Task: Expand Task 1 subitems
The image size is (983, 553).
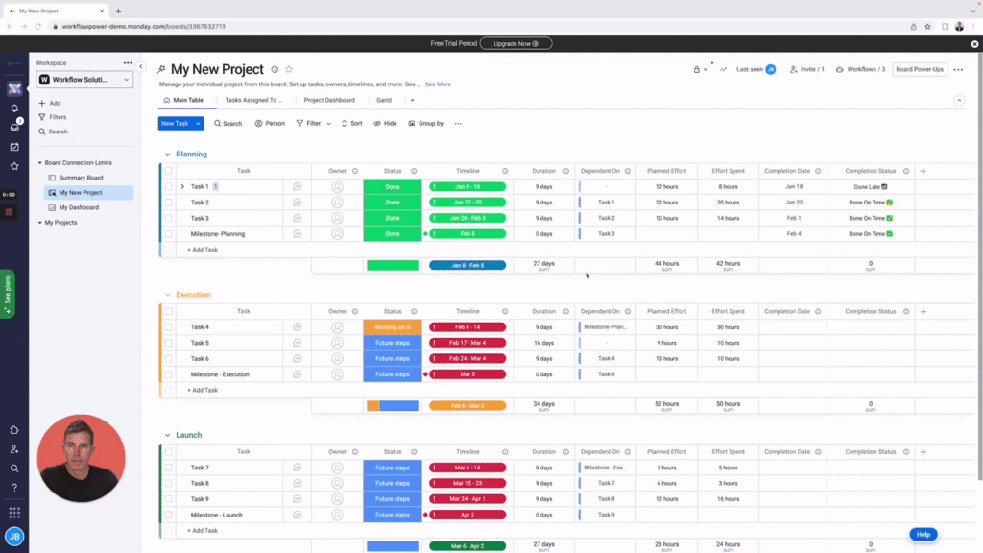Action: coord(182,187)
